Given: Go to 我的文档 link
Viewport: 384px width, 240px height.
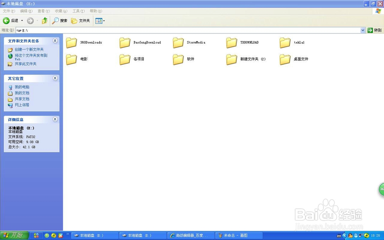Looking at the screenshot, I should click(22, 93).
